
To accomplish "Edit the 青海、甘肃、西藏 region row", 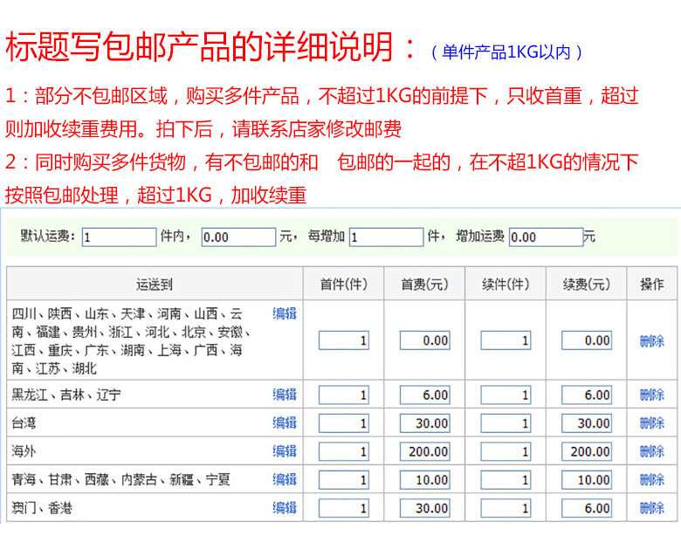I will tap(285, 479).
